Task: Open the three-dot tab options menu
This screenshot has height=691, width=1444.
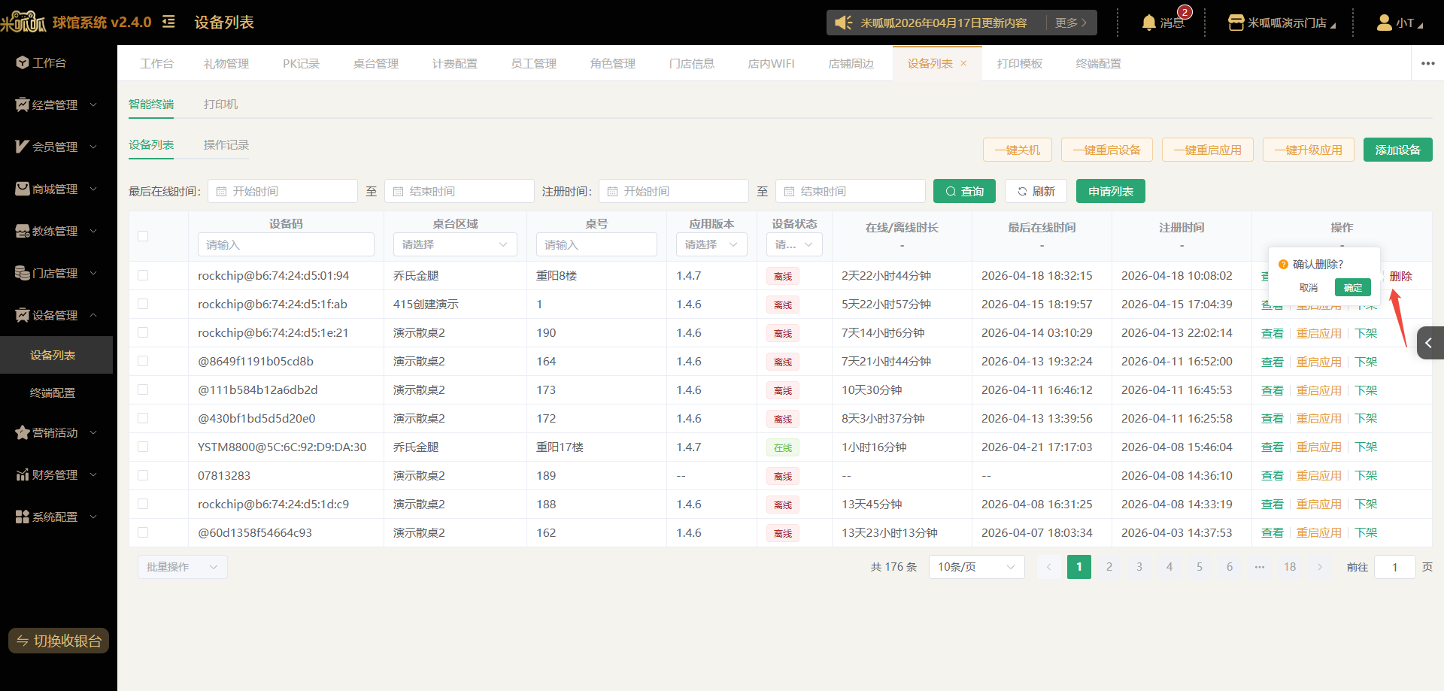Action: pyautogui.click(x=1427, y=64)
